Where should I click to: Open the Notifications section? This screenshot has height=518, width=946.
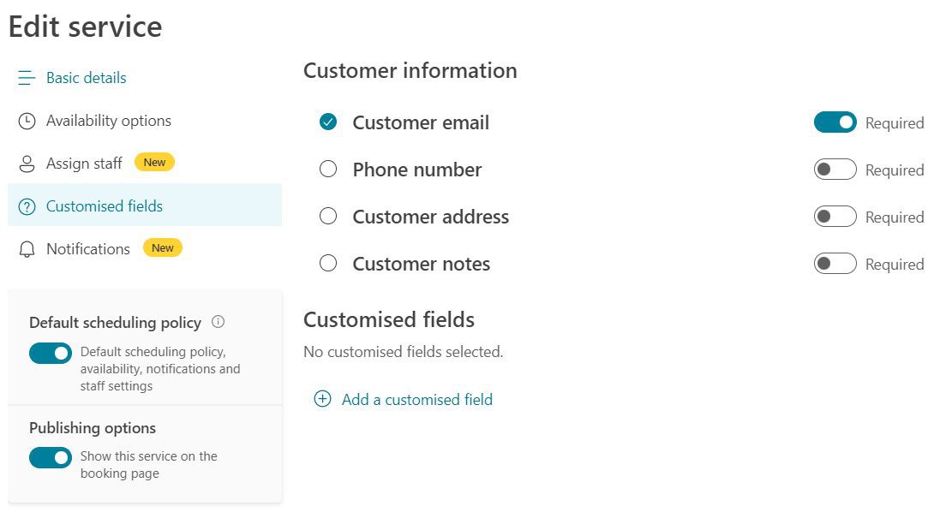point(87,248)
